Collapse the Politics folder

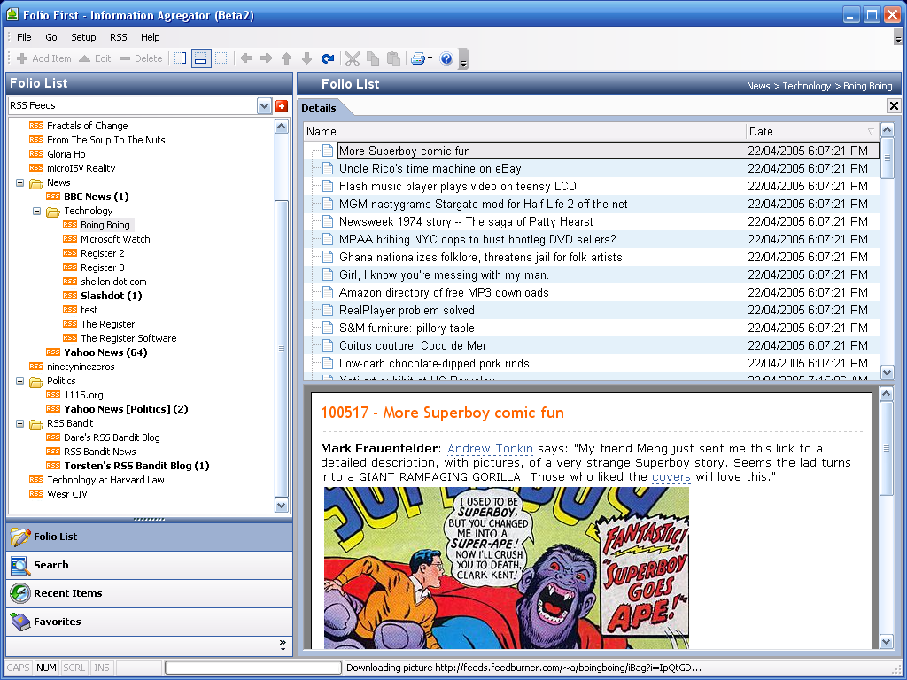(x=20, y=381)
